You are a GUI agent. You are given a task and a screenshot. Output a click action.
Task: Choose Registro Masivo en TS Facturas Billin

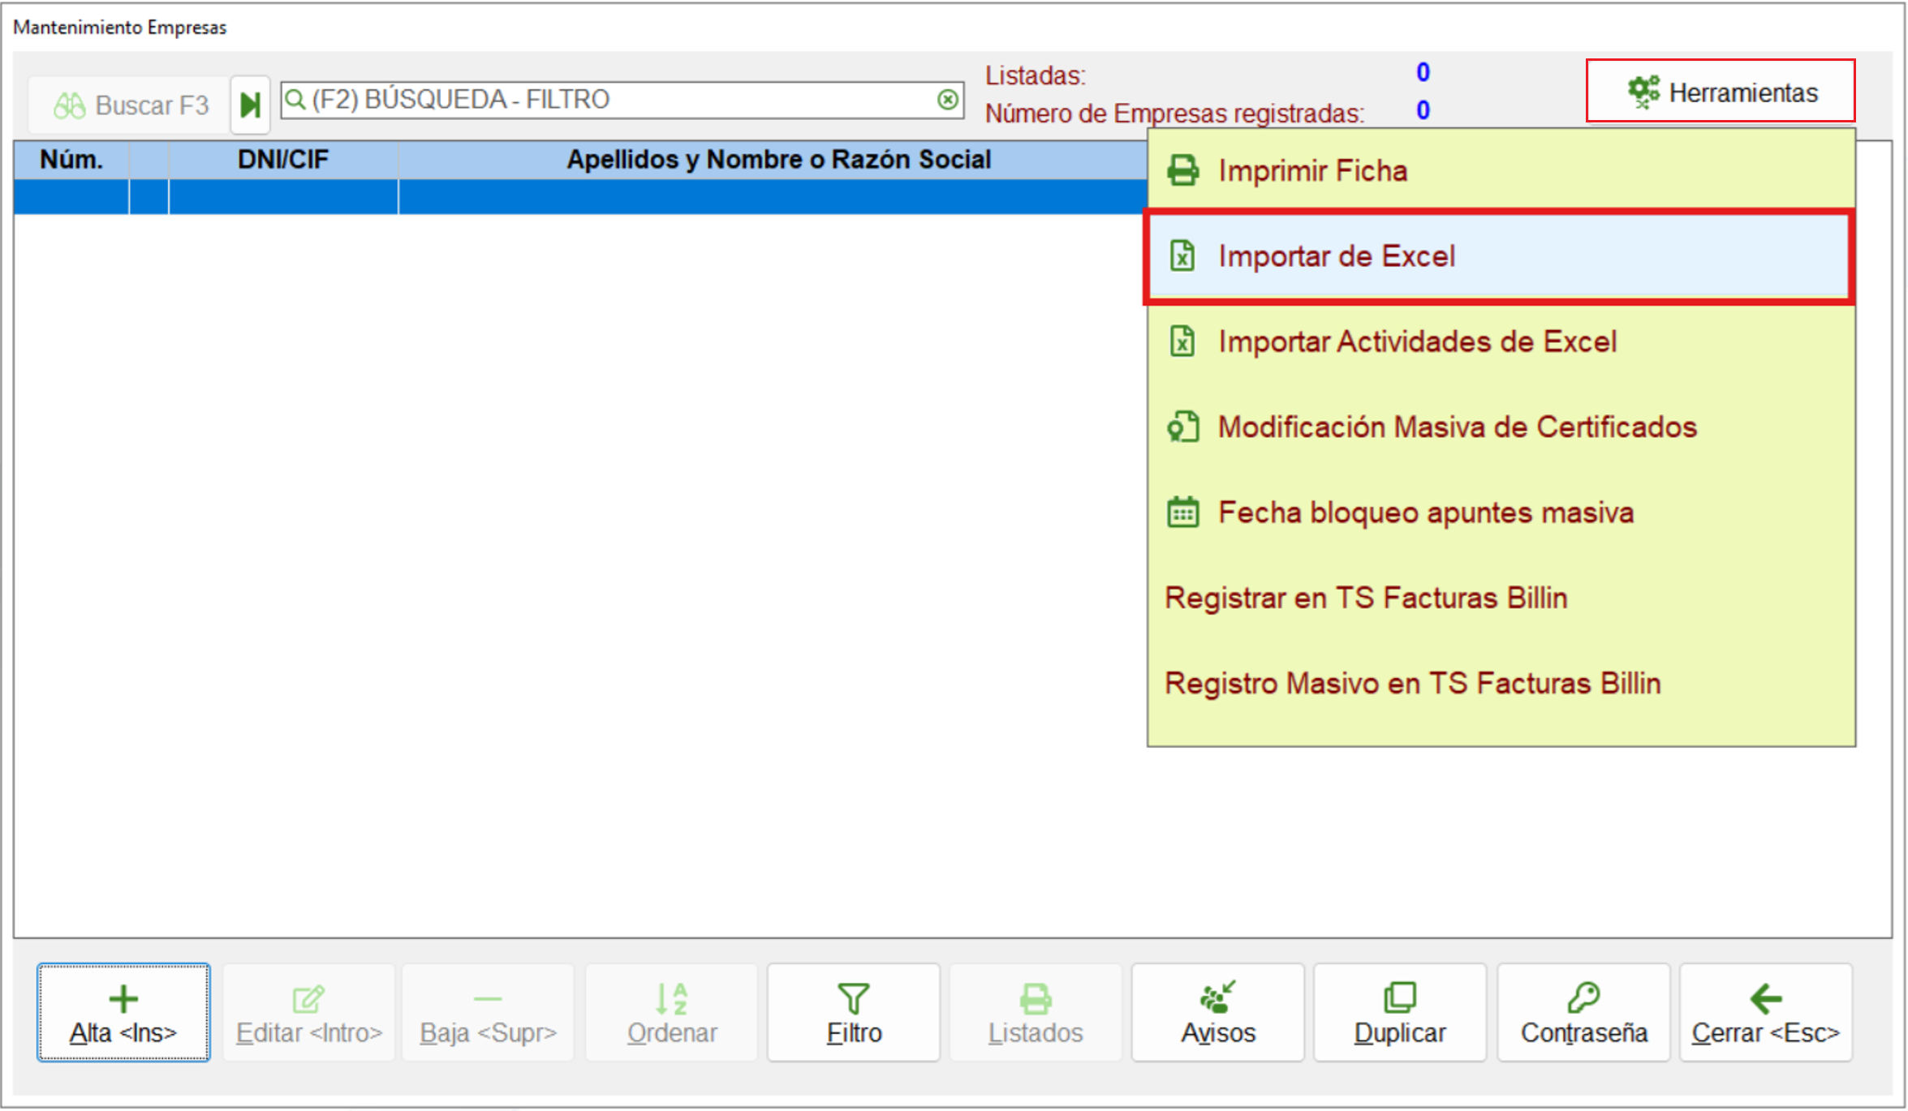coord(1412,684)
